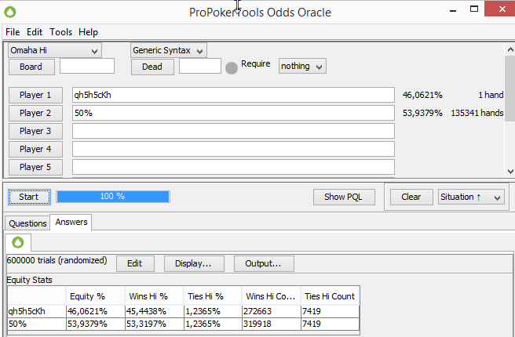Viewport: 515px width, 337px height.
Task: Click the empty Player 4 input field
Action: click(x=233, y=149)
